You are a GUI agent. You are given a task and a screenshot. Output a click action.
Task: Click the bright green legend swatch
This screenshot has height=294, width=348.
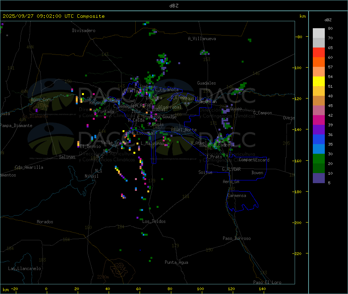pos(319,158)
